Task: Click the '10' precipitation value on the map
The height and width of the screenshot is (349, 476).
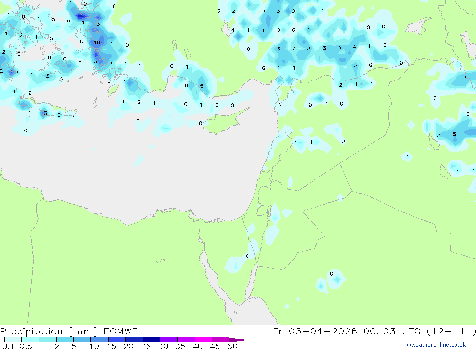Action: click(97, 42)
